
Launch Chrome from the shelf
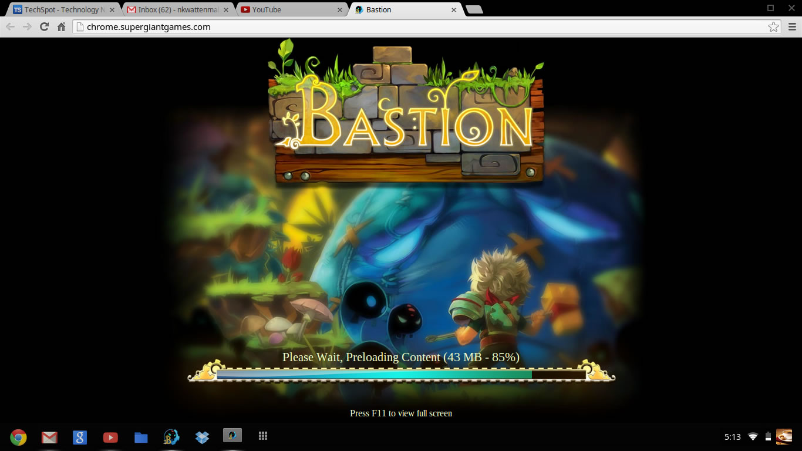18,437
